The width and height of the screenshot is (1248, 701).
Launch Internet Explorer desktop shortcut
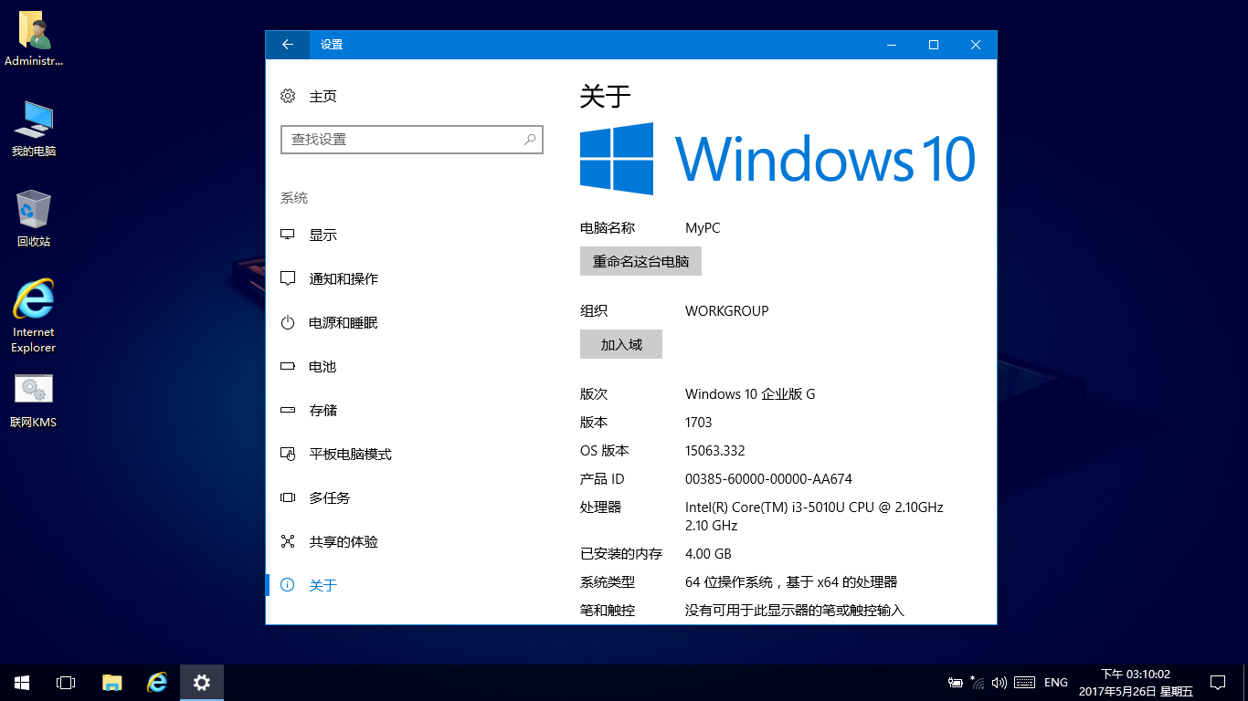34,316
